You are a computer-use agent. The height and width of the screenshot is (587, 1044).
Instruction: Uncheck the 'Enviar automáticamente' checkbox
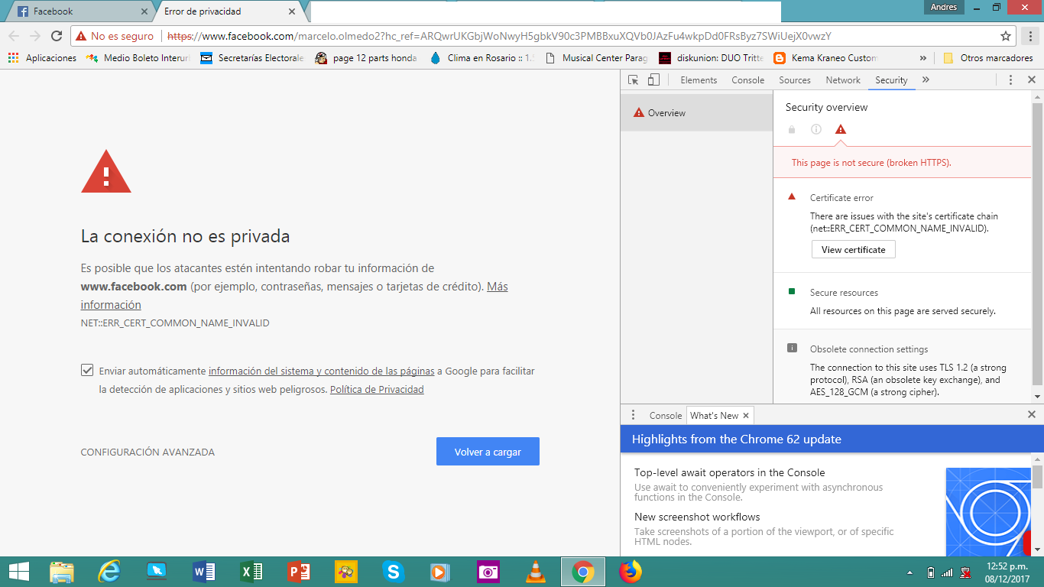pyautogui.click(x=87, y=371)
